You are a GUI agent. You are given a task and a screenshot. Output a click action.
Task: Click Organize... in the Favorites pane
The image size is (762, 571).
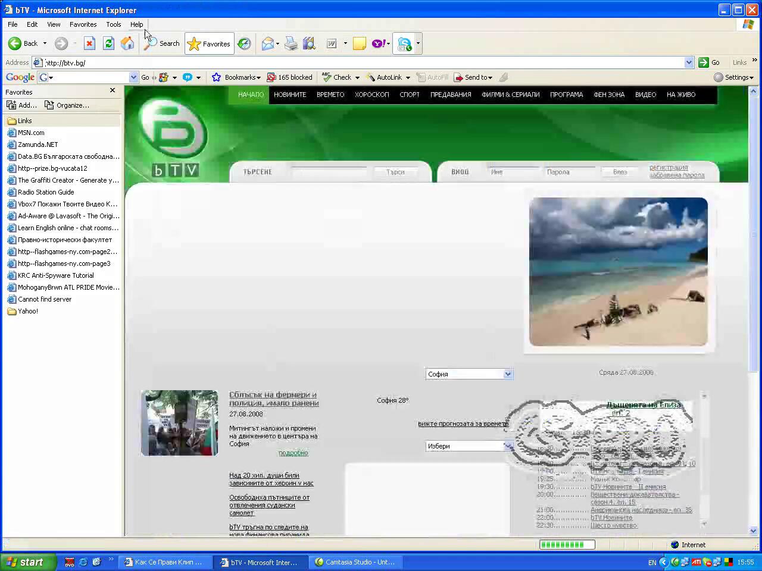pyautogui.click(x=67, y=105)
